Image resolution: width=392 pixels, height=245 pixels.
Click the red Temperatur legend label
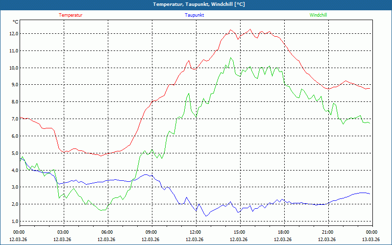coord(71,15)
